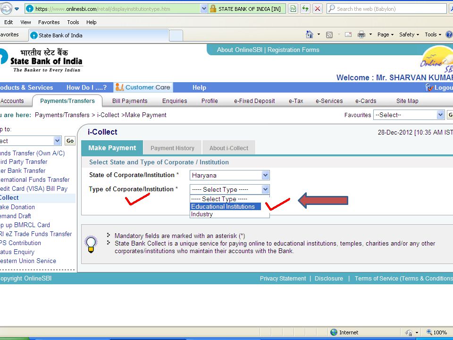Click the padlock security icon
The height and width of the screenshot is (340, 453).
(x=213, y=8)
